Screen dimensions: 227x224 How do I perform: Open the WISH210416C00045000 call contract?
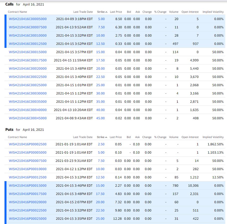click(28, 118)
